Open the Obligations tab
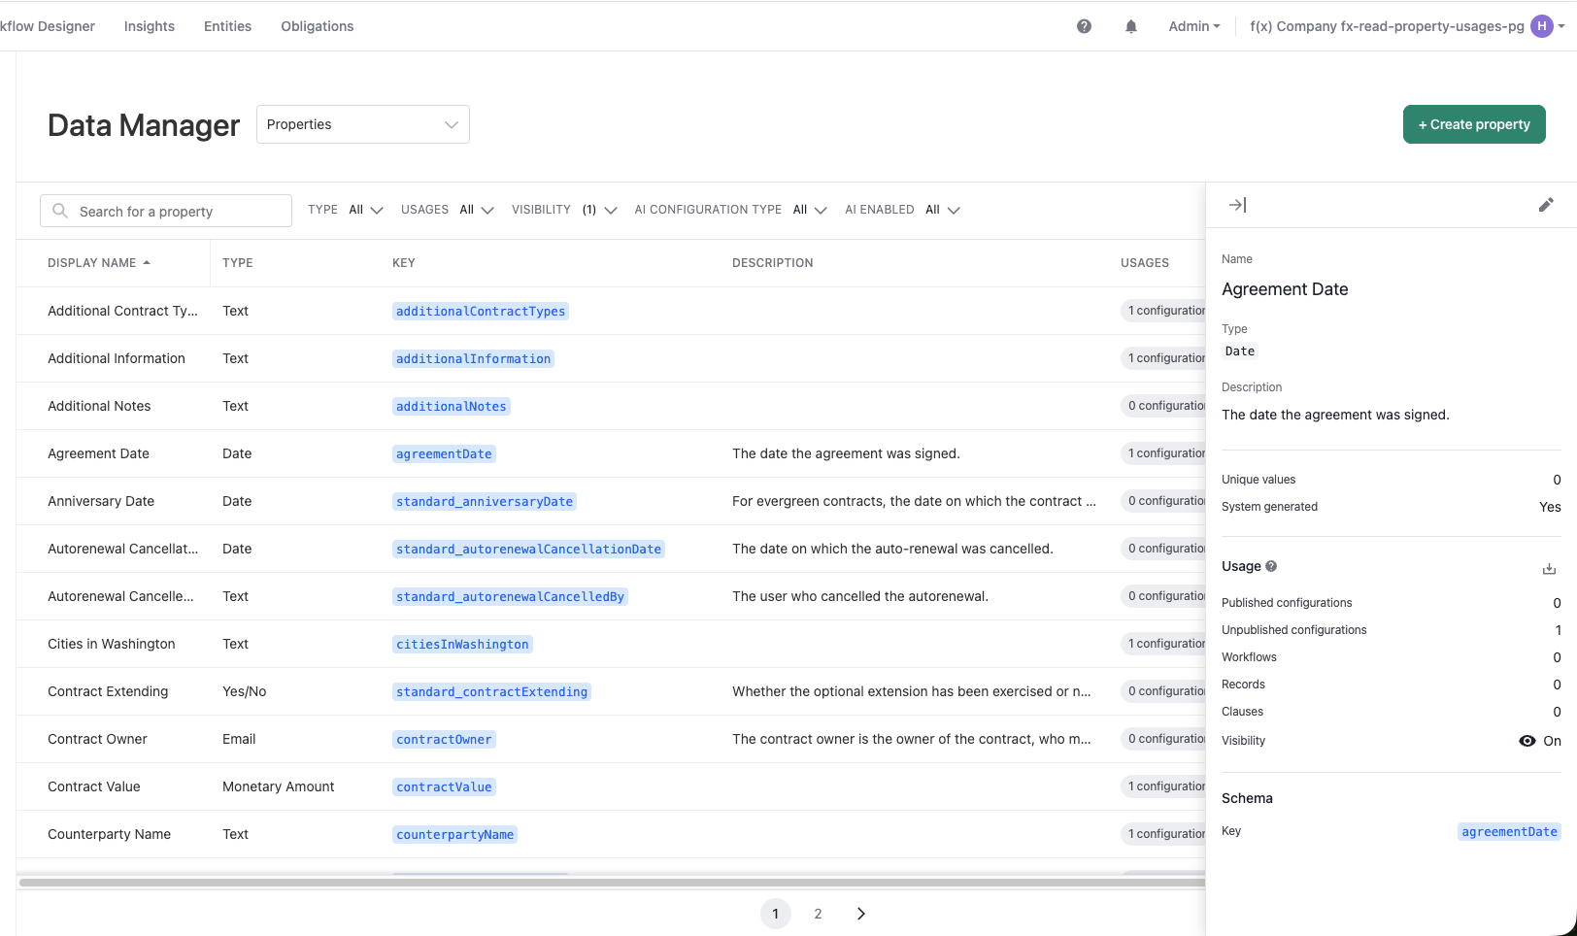Image resolution: width=1577 pixels, height=936 pixels. point(318,26)
